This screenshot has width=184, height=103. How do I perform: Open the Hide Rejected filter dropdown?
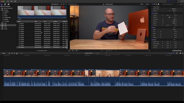coord(55,4)
